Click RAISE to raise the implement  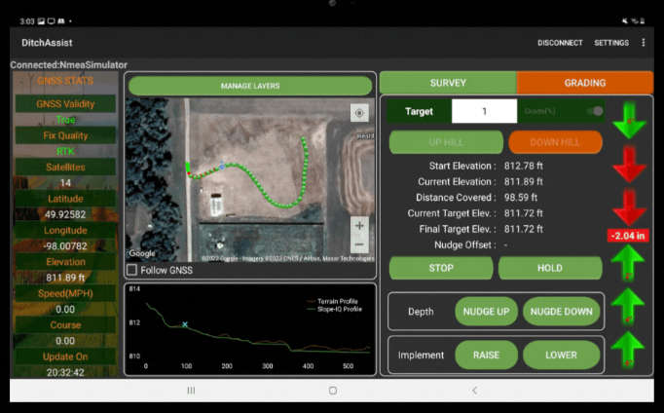pos(486,355)
